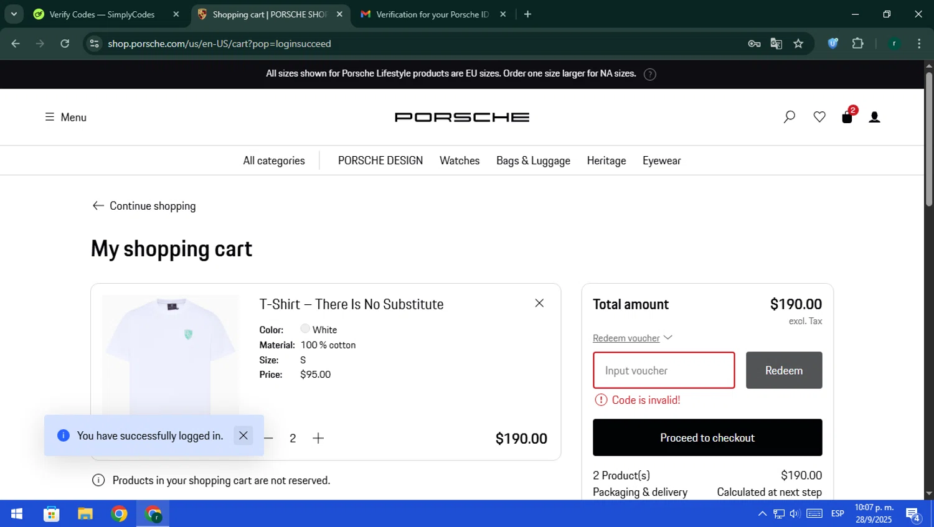Click the Redeem button
Screen dimensions: 934x527
pyautogui.click(x=784, y=370)
